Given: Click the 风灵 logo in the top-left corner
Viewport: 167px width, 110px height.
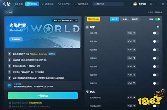Looking at the screenshot, I should 6,4.
